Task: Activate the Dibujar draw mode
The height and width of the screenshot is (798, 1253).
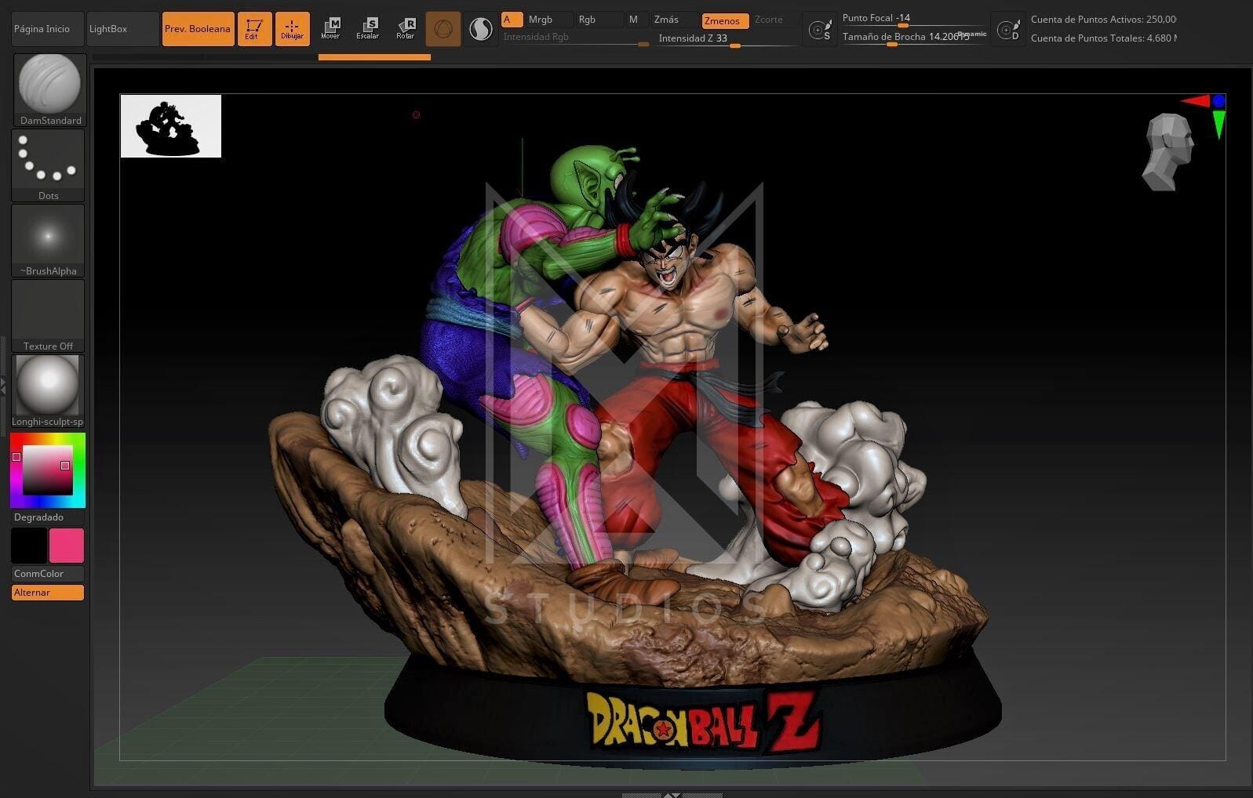Action: [x=292, y=28]
